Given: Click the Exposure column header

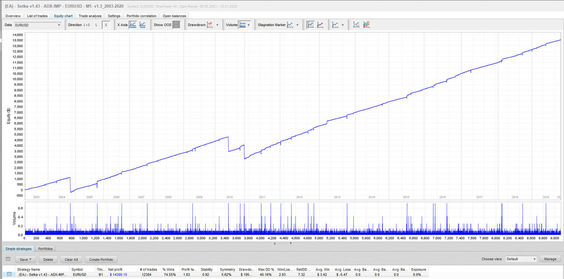Looking at the screenshot, I should (x=419, y=269).
